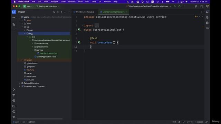
Task: Open the Structure tool window icon
Action: pos(14,24)
